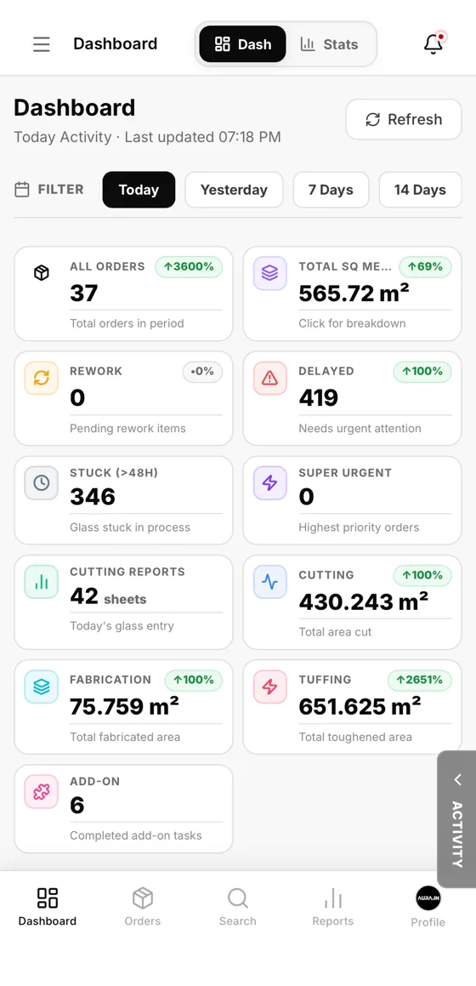Click the Cutting pulse icon
Viewport: 476px width, 986px height.
270,582
